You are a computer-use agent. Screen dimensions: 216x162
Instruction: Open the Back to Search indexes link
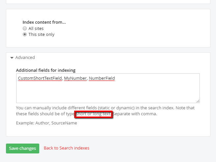click(x=67, y=148)
